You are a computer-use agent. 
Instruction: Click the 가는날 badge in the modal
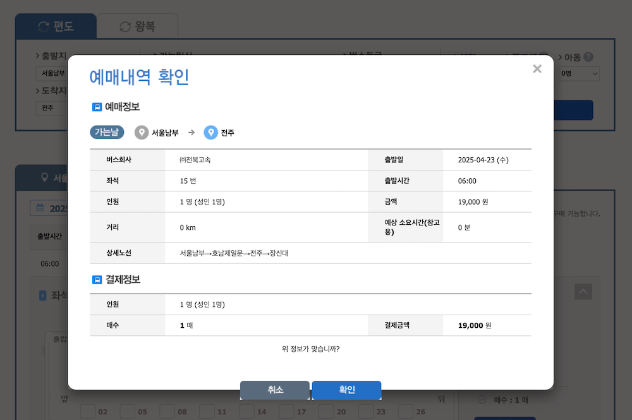(x=107, y=133)
